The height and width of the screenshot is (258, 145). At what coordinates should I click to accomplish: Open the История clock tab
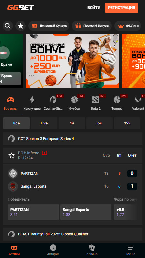pos(53,250)
